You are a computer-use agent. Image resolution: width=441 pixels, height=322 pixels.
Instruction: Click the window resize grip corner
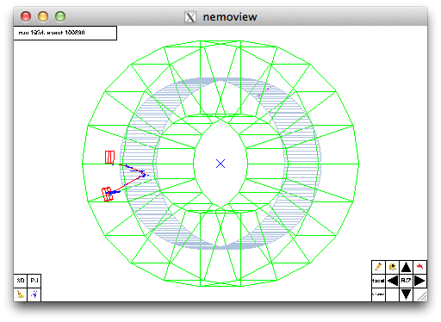tap(421, 295)
